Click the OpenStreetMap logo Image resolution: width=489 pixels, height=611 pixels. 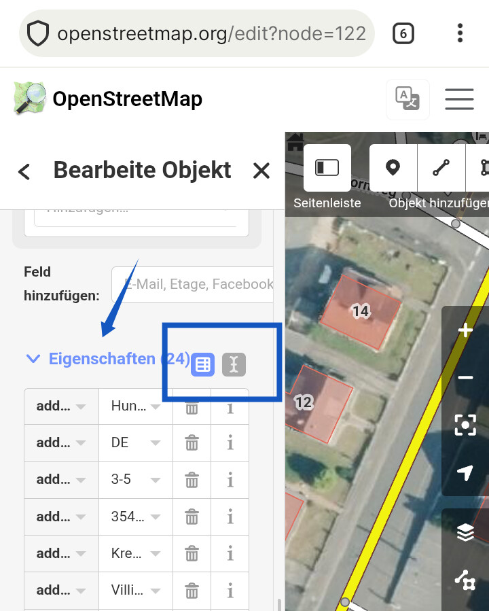click(30, 98)
